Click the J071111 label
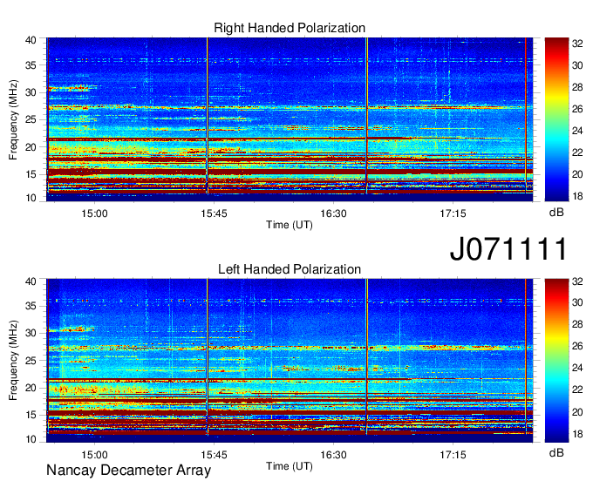The height and width of the screenshot is (481, 593). tap(508, 248)
